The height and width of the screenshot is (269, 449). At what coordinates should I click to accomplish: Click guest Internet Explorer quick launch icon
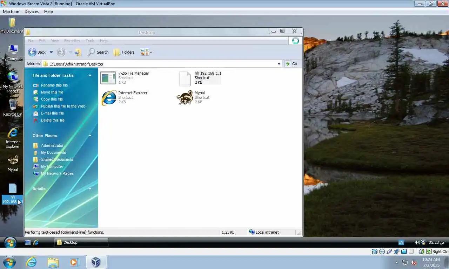(x=36, y=242)
